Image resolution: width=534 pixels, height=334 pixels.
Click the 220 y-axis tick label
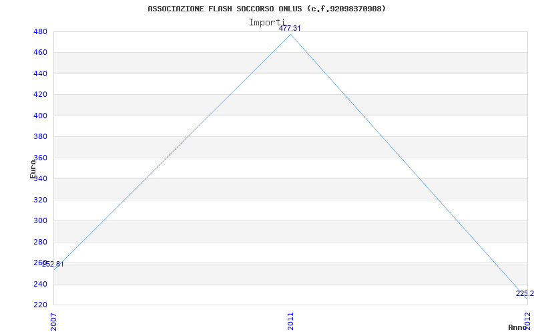point(40,305)
